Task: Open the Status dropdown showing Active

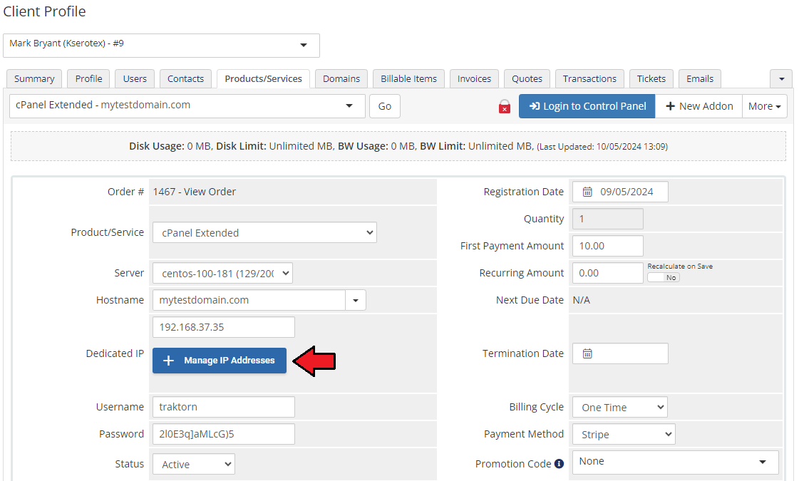Action: pyautogui.click(x=194, y=464)
